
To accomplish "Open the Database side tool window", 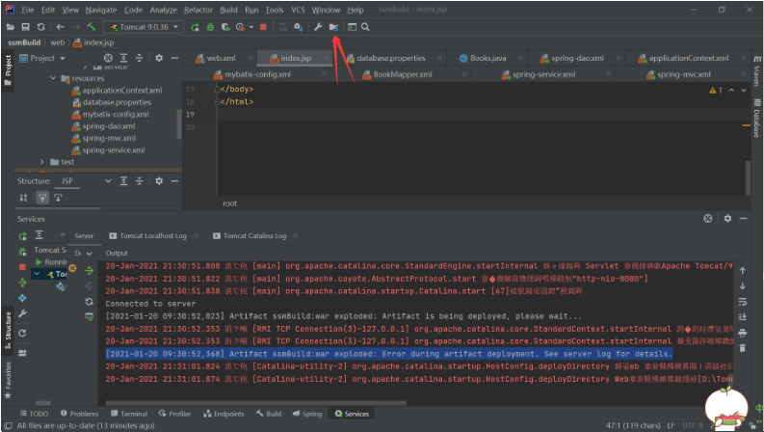I will (756, 118).
